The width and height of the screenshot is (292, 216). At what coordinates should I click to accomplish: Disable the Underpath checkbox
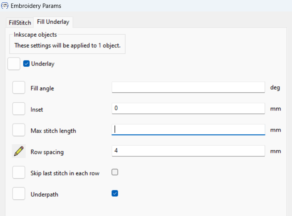115,193
